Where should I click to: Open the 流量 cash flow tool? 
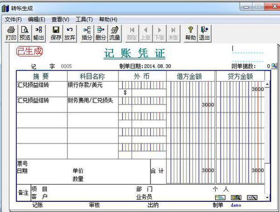(x=114, y=34)
